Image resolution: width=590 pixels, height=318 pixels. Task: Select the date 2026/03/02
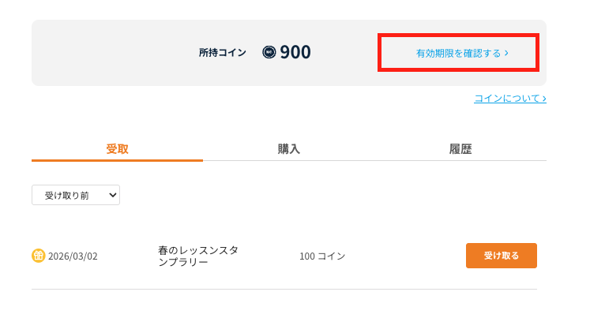[73, 256]
